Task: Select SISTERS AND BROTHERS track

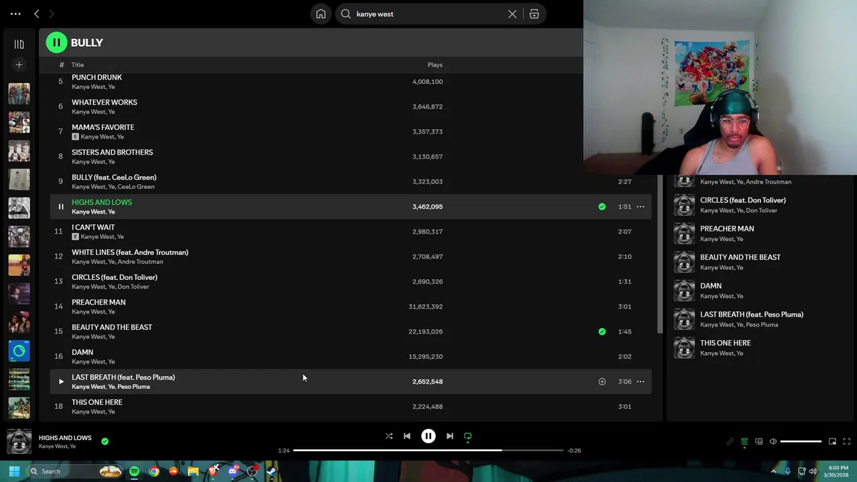Action: coord(112,152)
